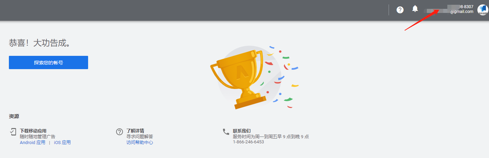Click the Ads logo on the trophy cup
489x158 pixels.
click(x=242, y=72)
